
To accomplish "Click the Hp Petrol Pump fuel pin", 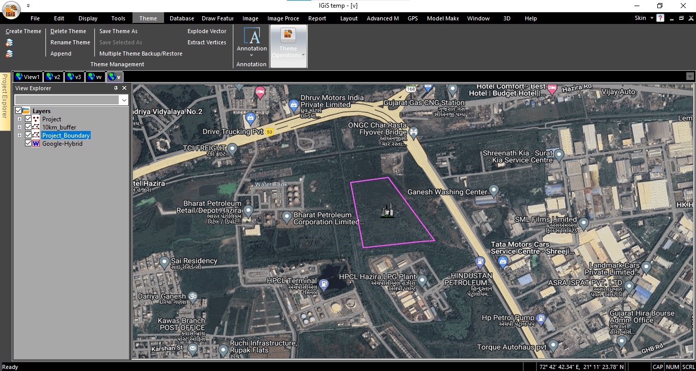I will coord(541,319).
